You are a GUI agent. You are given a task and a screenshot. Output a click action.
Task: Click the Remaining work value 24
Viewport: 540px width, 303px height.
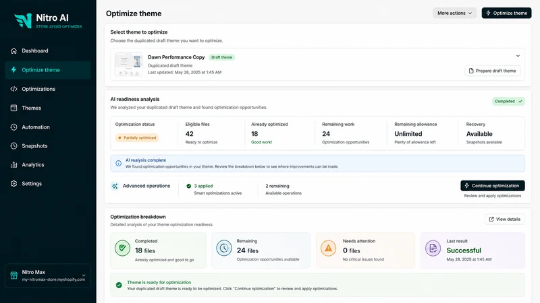pyautogui.click(x=326, y=134)
